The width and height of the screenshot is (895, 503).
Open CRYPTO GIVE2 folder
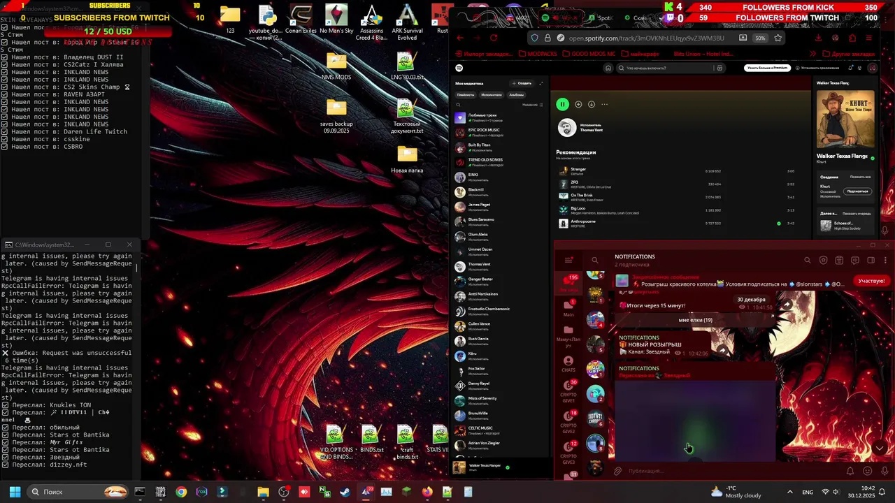(x=568, y=422)
